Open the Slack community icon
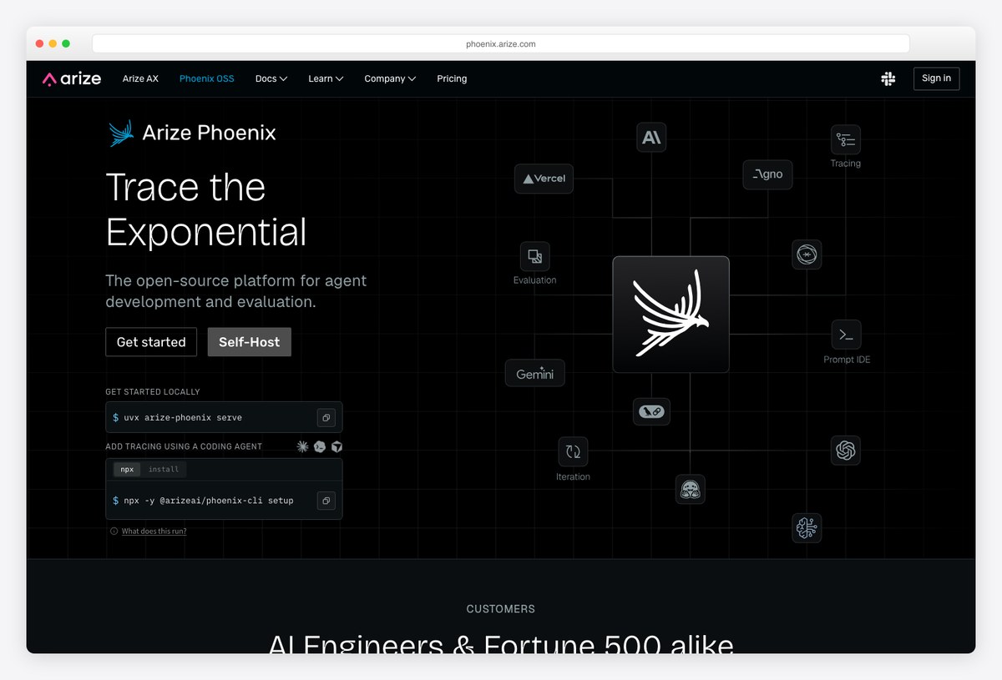 [x=888, y=78]
